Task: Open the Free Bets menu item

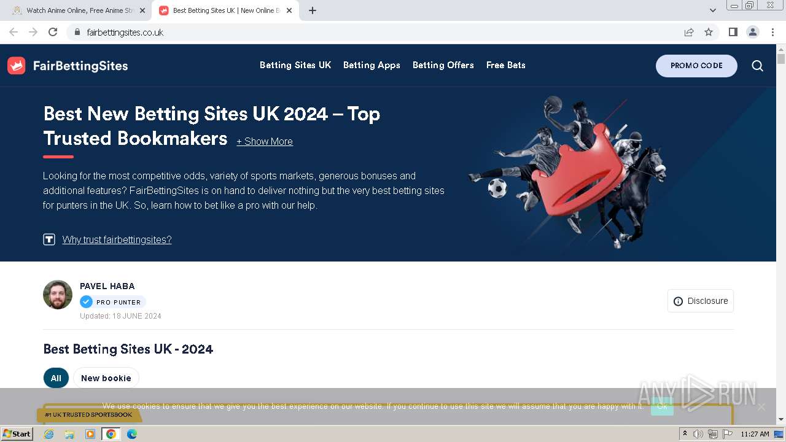Action: coord(506,65)
